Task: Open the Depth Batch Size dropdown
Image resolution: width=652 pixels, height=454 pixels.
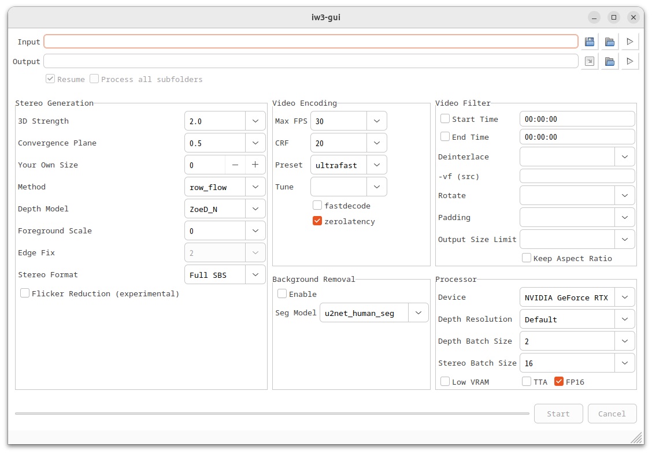Action: coord(625,341)
